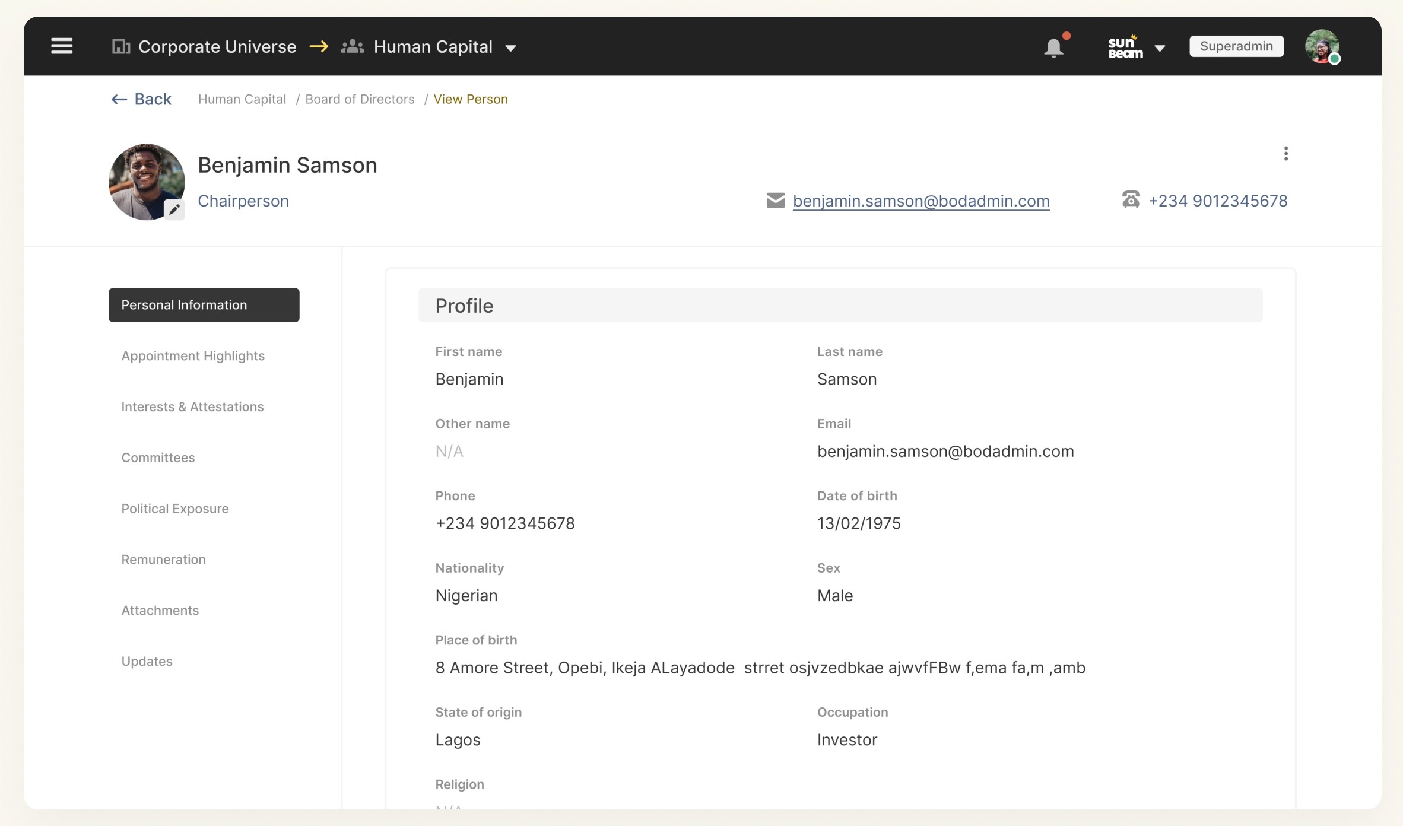This screenshot has height=826, width=1403.
Task: Open the hamburger navigation menu
Action: coord(62,46)
